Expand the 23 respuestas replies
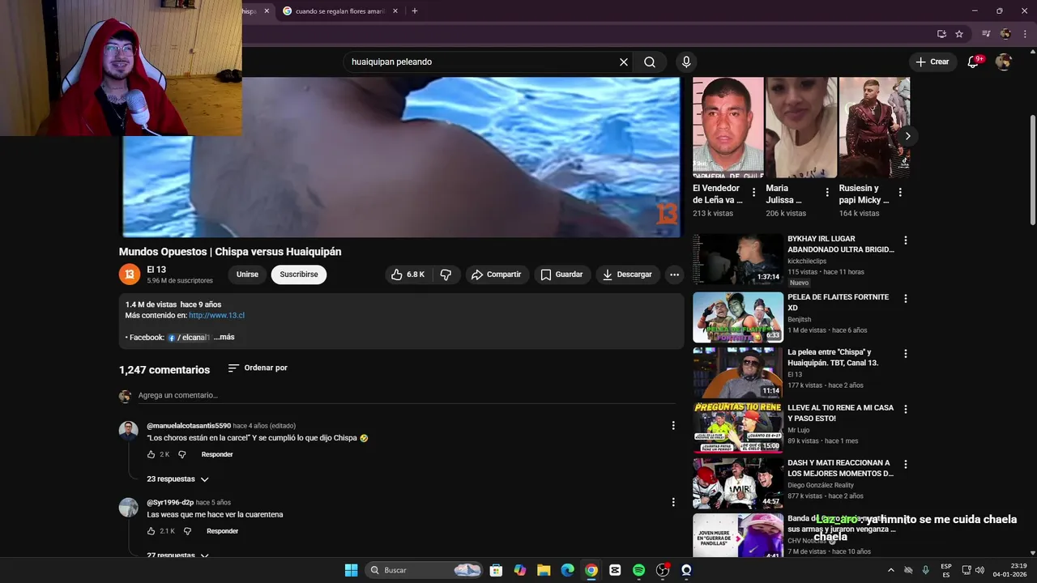The image size is (1037, 583). tap(177, 479)
